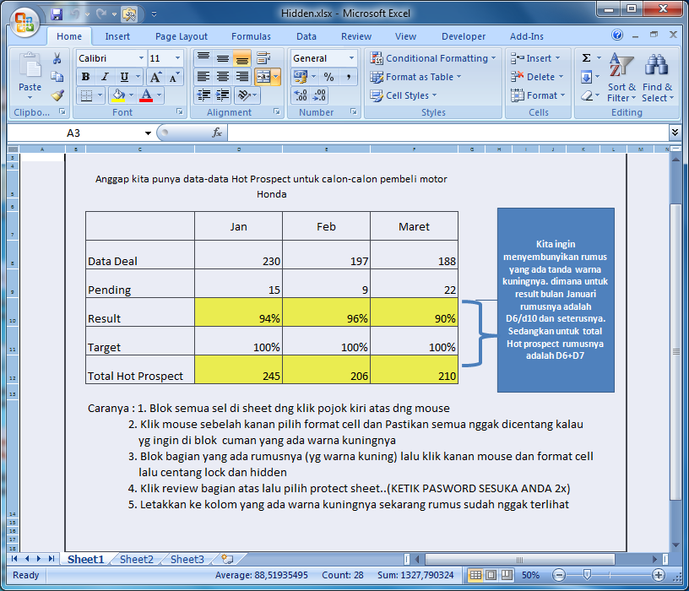This screenshot has width=689, height=591.
Task: Switch to Page Layout view
Action: [491, 575]
